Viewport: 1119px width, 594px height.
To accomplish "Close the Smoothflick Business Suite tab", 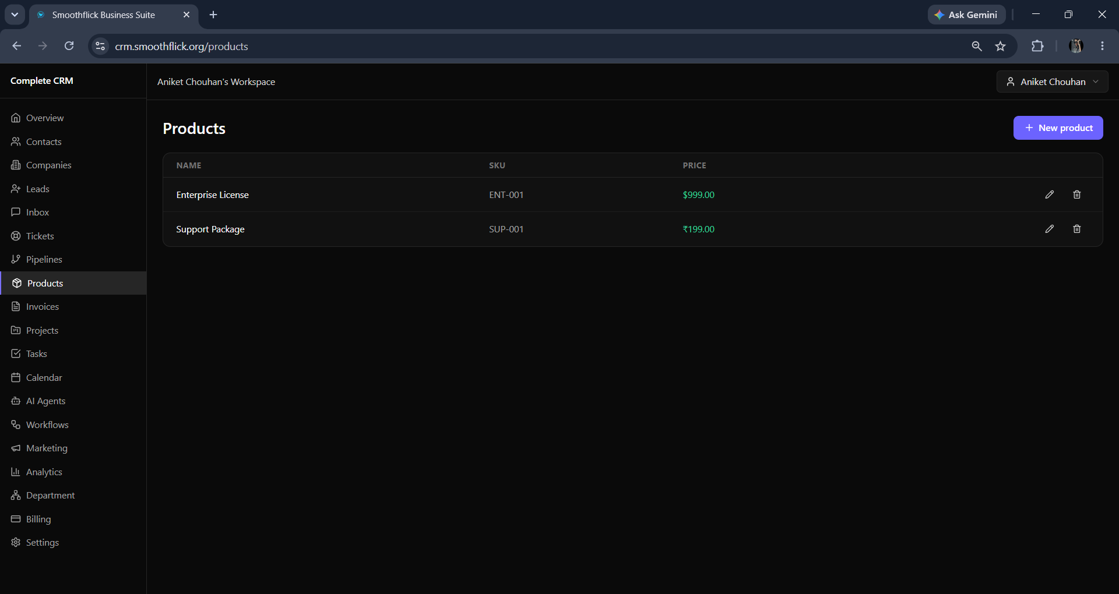I will [x=186, y=15].
